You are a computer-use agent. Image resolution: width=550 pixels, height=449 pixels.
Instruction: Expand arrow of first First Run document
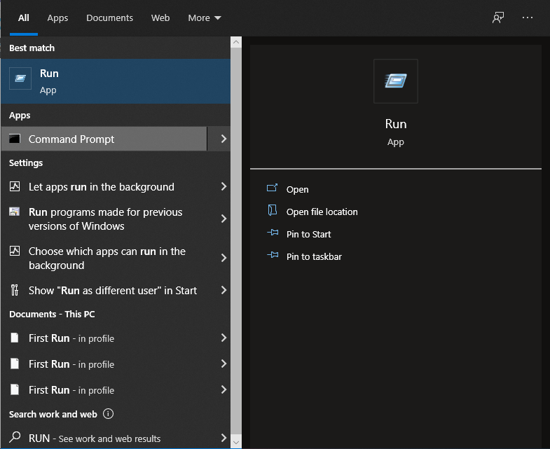(224, 338)
